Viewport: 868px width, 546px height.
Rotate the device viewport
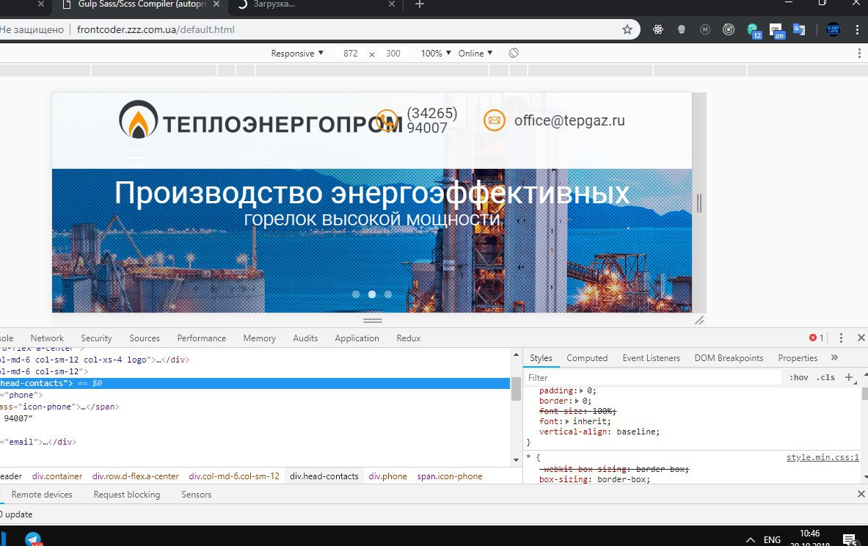[514, 53]
